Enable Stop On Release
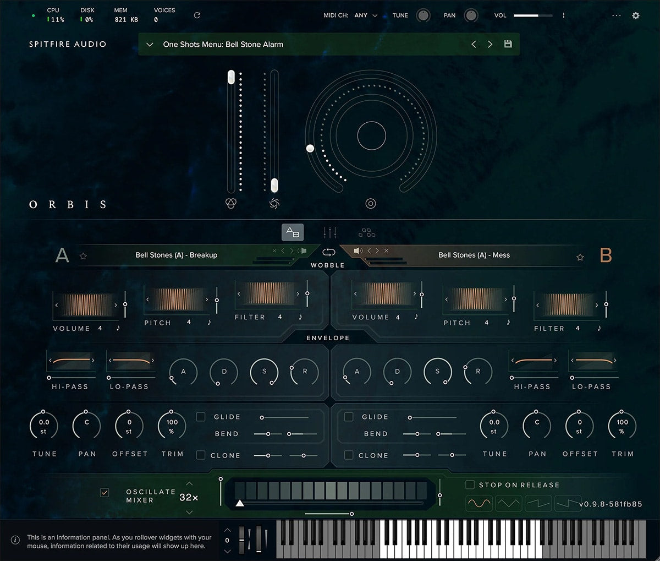This screenshot has width=660, height=561. pos(470,485)
